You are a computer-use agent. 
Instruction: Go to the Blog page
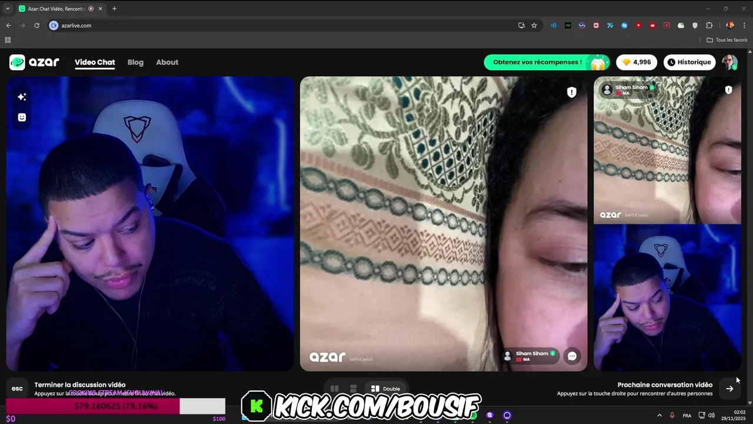[x=135, y=62]
